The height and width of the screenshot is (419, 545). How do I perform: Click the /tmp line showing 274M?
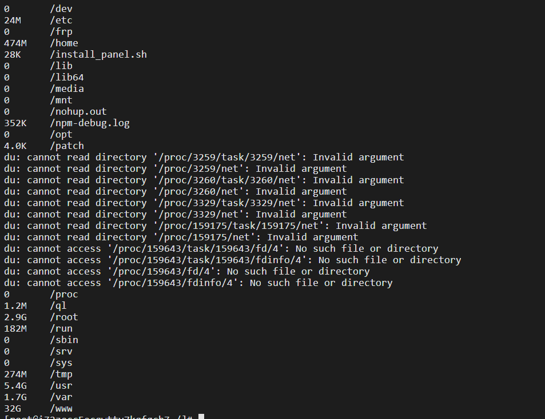[38, 374]
